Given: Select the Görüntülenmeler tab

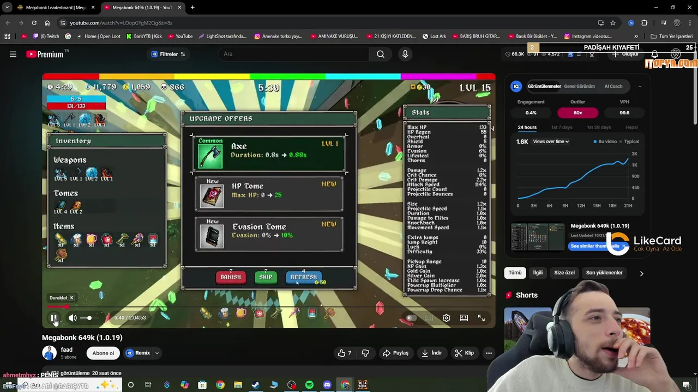Looking at the screenshot, I should tap(544, 86).
